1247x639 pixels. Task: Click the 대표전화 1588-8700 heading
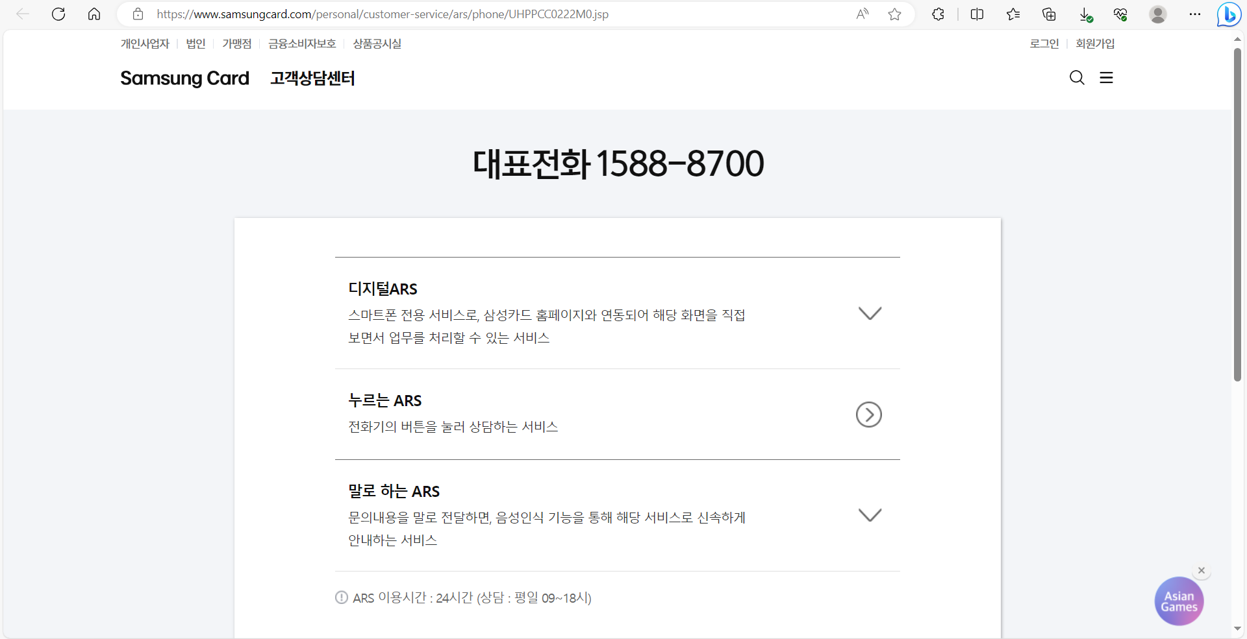(x=618, y=163)
